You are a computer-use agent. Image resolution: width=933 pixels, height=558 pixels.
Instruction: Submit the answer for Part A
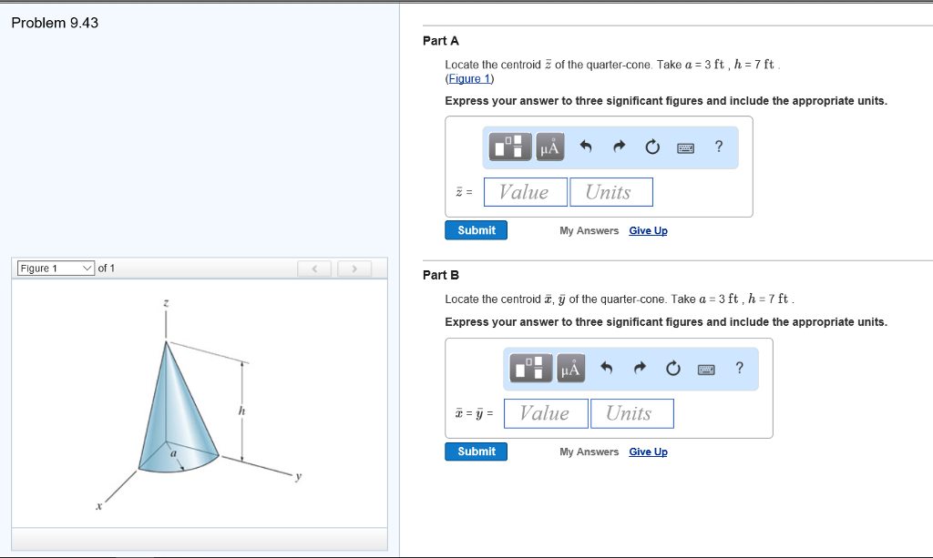(476, 229)
